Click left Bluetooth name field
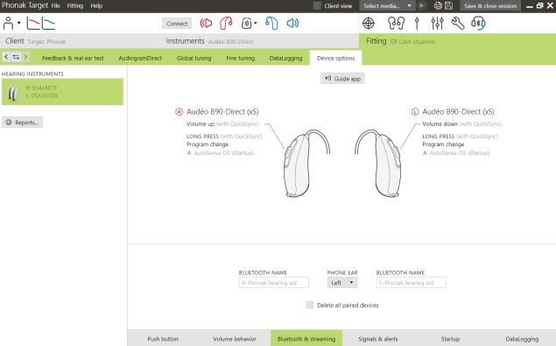This screenshot has width=556, height=346. [x=411, y=283]
